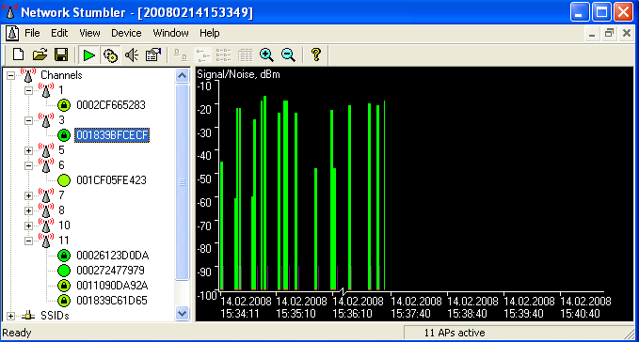Viewport: 639px width, 342px height.
Task: Expand channel 5 tree node
Action: pos(28,150)
